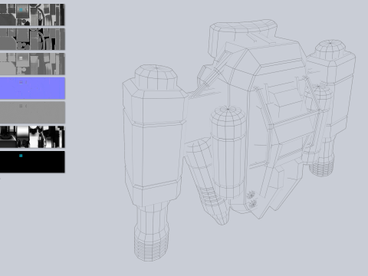Select the second dark grayscale texture thumbnail

[32, 39]
